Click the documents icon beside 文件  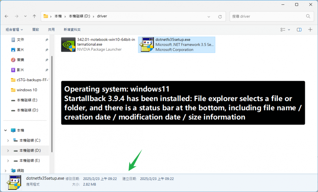13,40
